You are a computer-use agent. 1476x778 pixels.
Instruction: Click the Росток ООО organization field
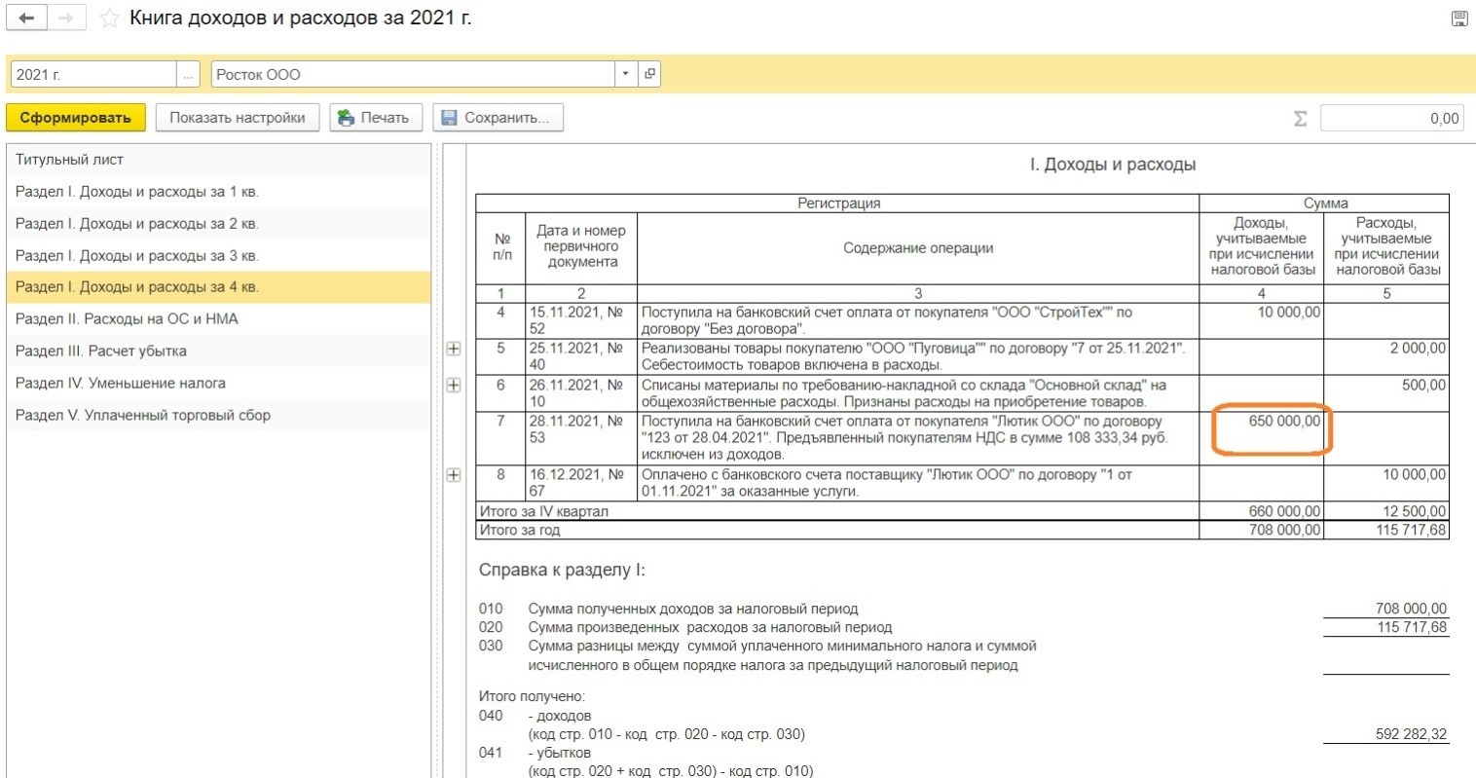tap(413, 74)
